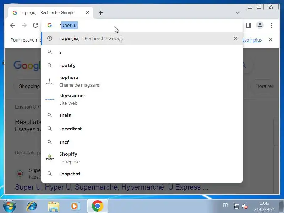Reload the current page
This screenshot has height=213, width=284.
35,25
